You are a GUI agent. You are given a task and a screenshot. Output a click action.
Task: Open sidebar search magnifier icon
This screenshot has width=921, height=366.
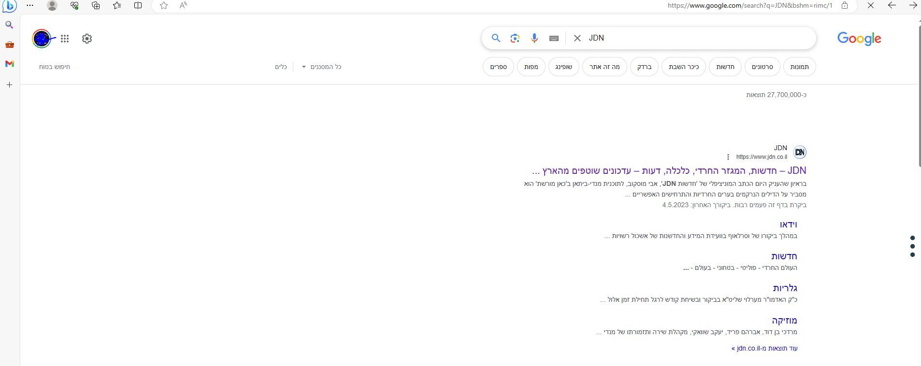pos(9,25)
